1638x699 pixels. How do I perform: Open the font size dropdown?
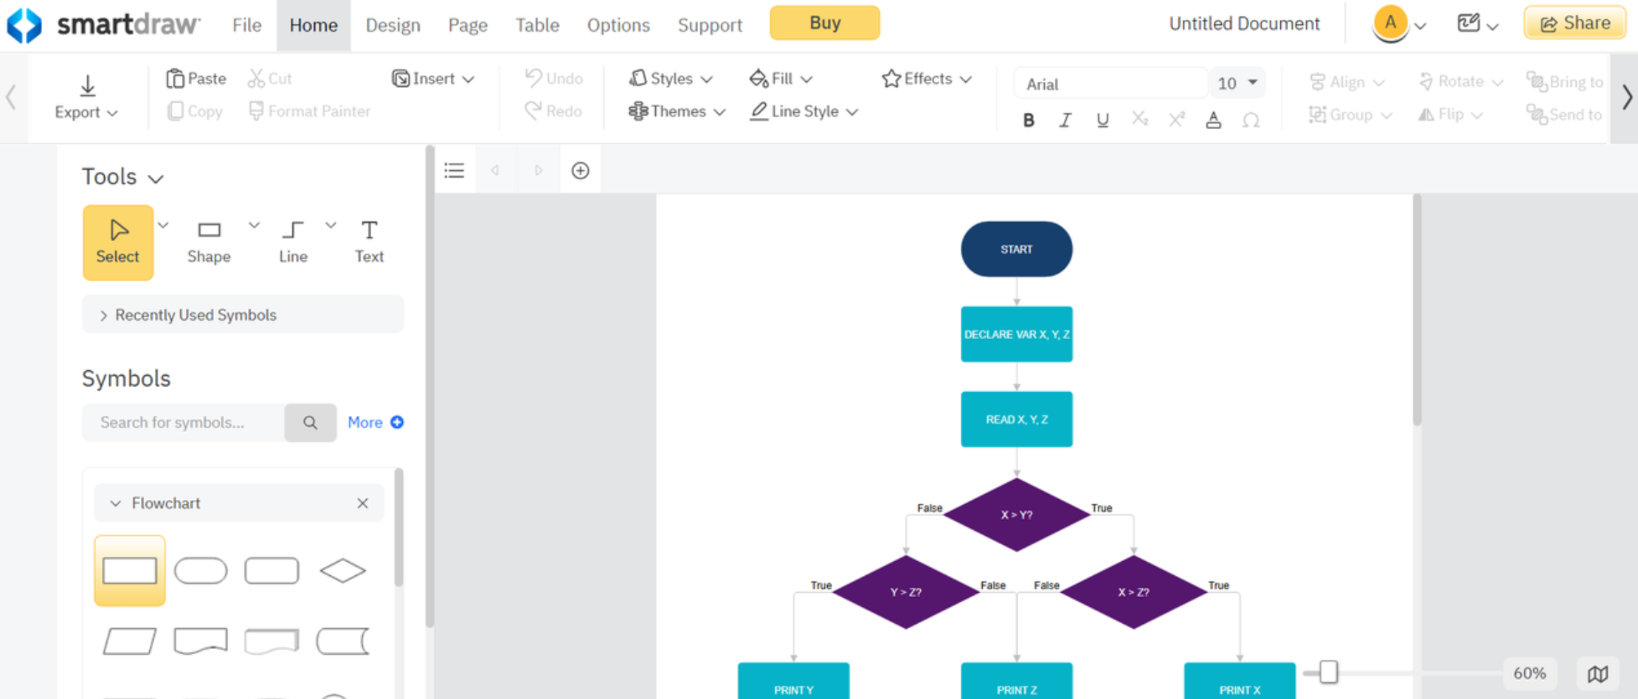tap(1252, 83)
